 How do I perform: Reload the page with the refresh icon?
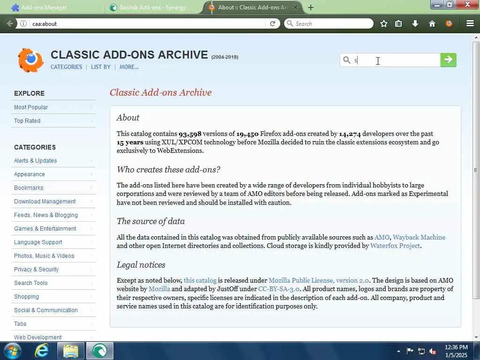(x=272, y=23)
